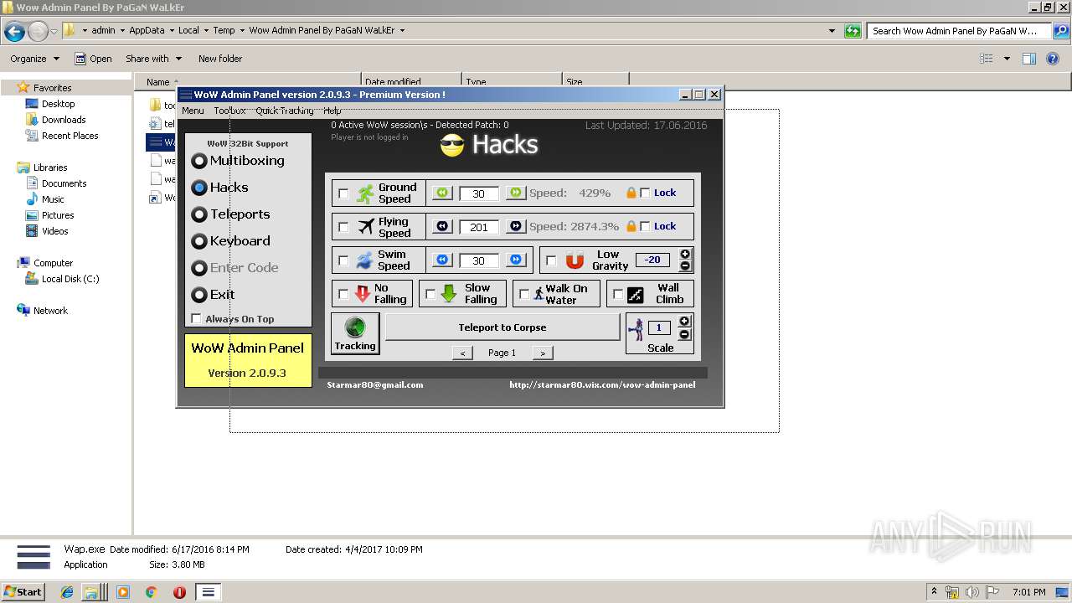Image resolution: width=1072 pixels, height=603 pixels.
Task: Open Chrome from the taskbar
Action: (151, 592)
